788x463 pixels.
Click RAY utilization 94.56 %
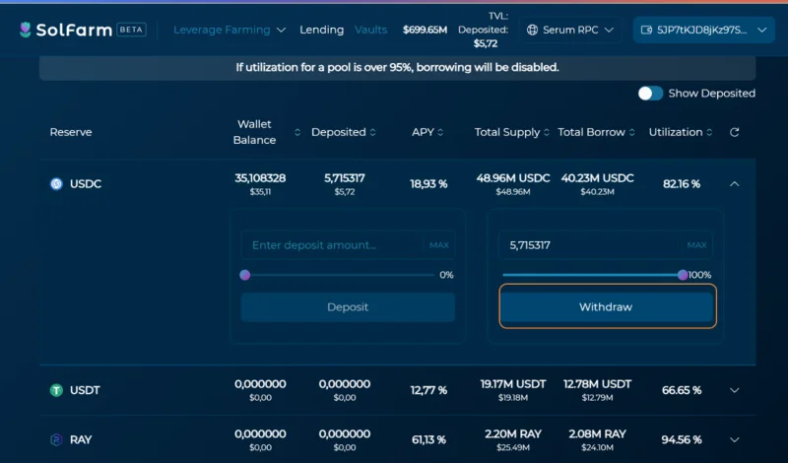(682, 440)
